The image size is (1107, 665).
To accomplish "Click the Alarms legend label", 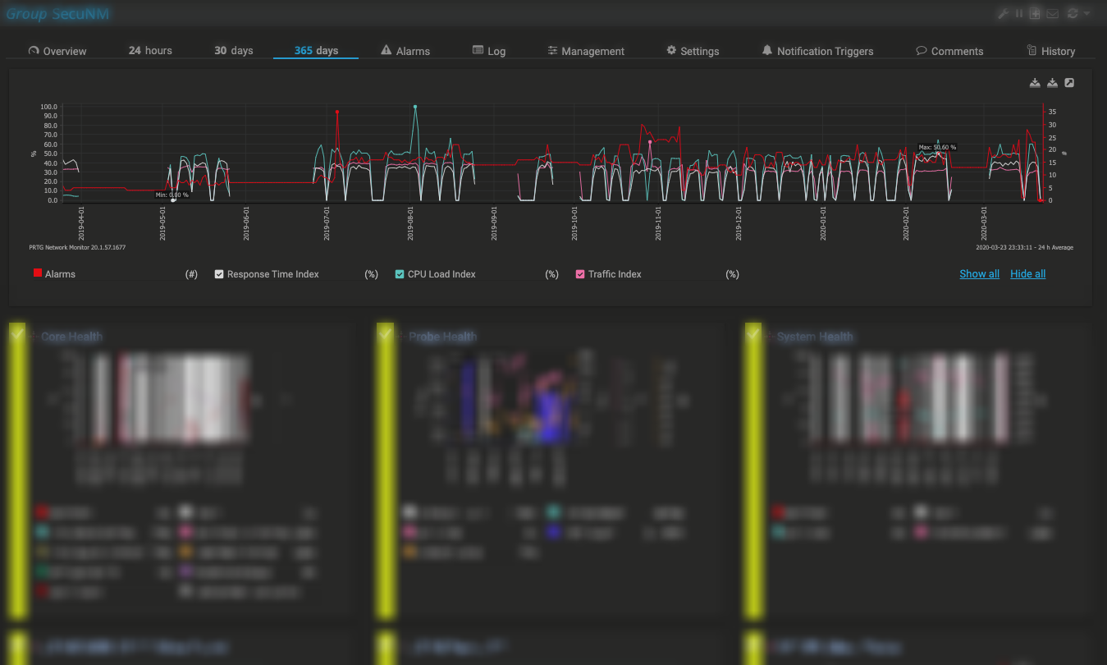I will pyautogui.click(x=60, y=274).
